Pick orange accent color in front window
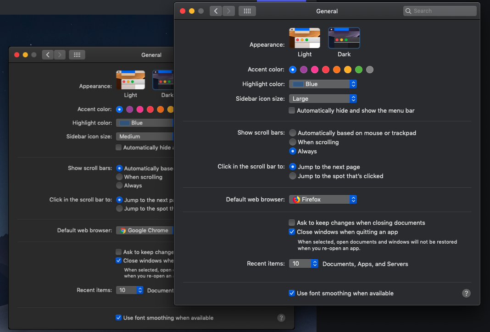This screenshot has width=490, height=332. [x=337, y=70]
